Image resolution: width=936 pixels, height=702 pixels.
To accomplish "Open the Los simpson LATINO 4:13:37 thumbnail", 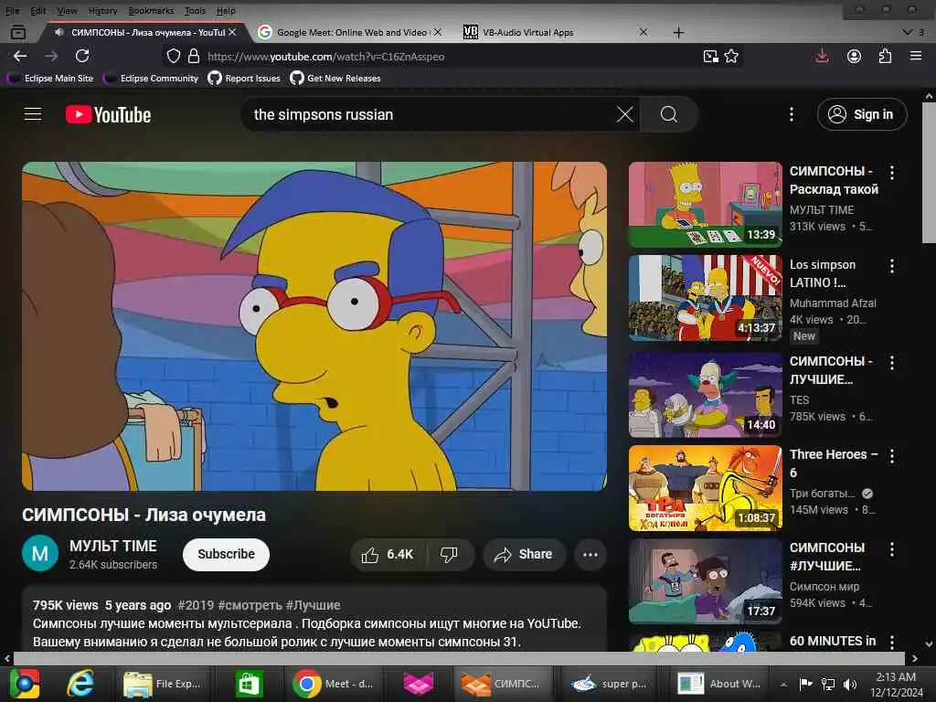I will [705, 298].
